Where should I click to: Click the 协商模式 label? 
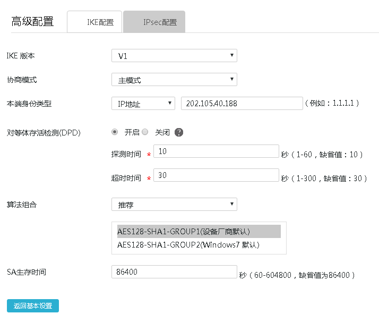tap(22, 80)
